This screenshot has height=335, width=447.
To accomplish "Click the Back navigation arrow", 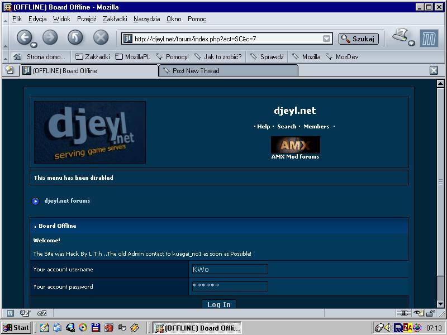I will (24, 37).
